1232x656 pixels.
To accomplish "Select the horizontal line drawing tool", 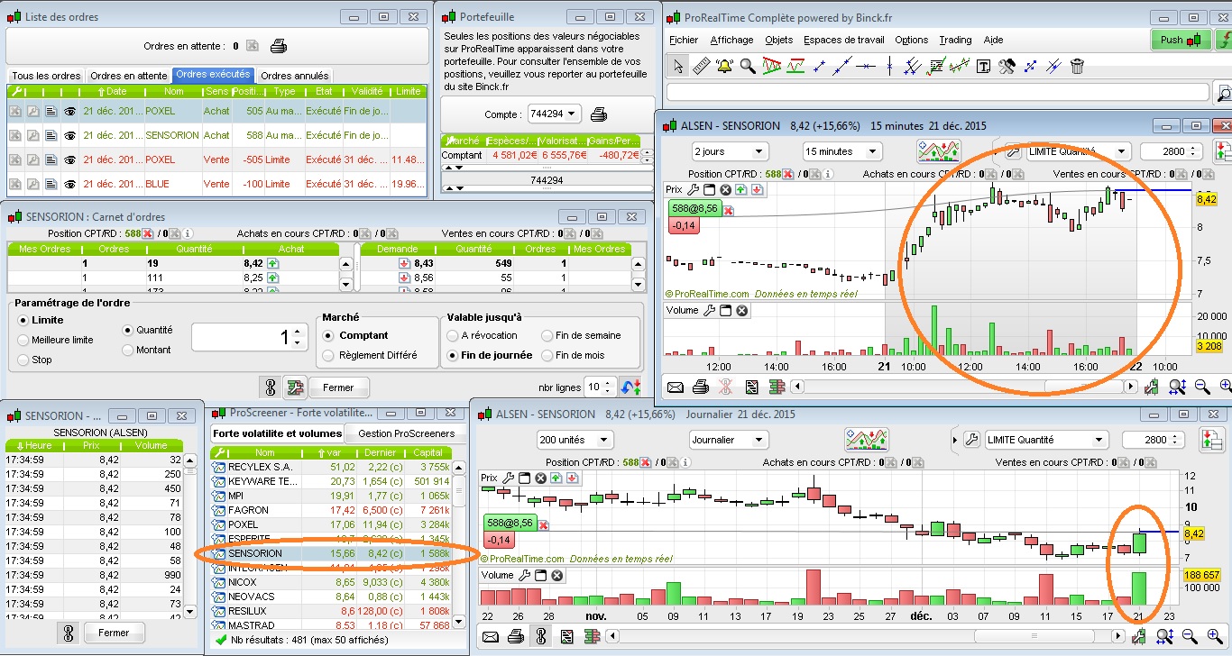I will (x=866, y=66).
